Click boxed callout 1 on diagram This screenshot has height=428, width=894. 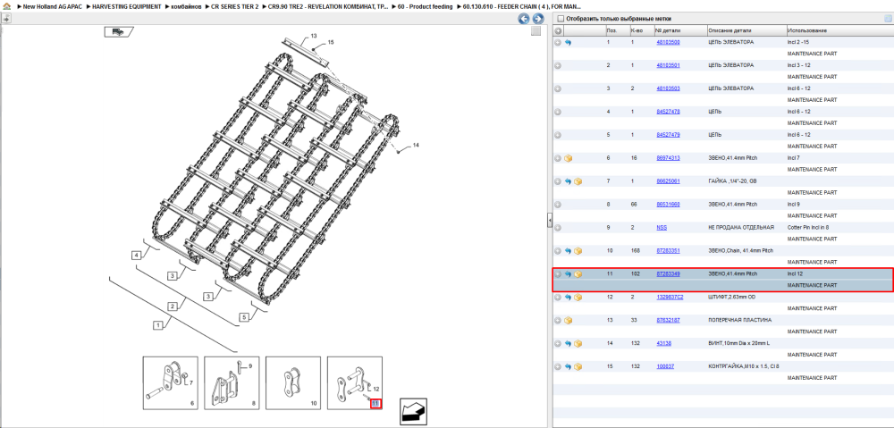[x=157, y=325]
